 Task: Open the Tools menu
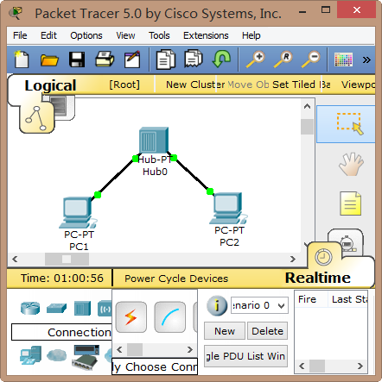[159, 35]
